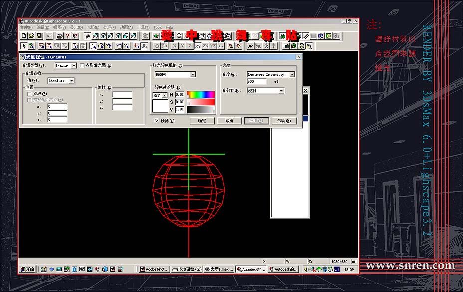Click the 开始 Start button on taskbar
The width and height of the screenshot is (463, 292).
[27, 269]
